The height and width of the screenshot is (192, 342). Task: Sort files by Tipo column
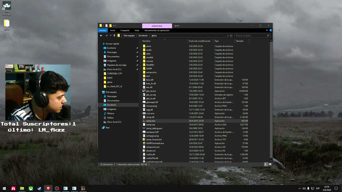(x=217, y=41)
